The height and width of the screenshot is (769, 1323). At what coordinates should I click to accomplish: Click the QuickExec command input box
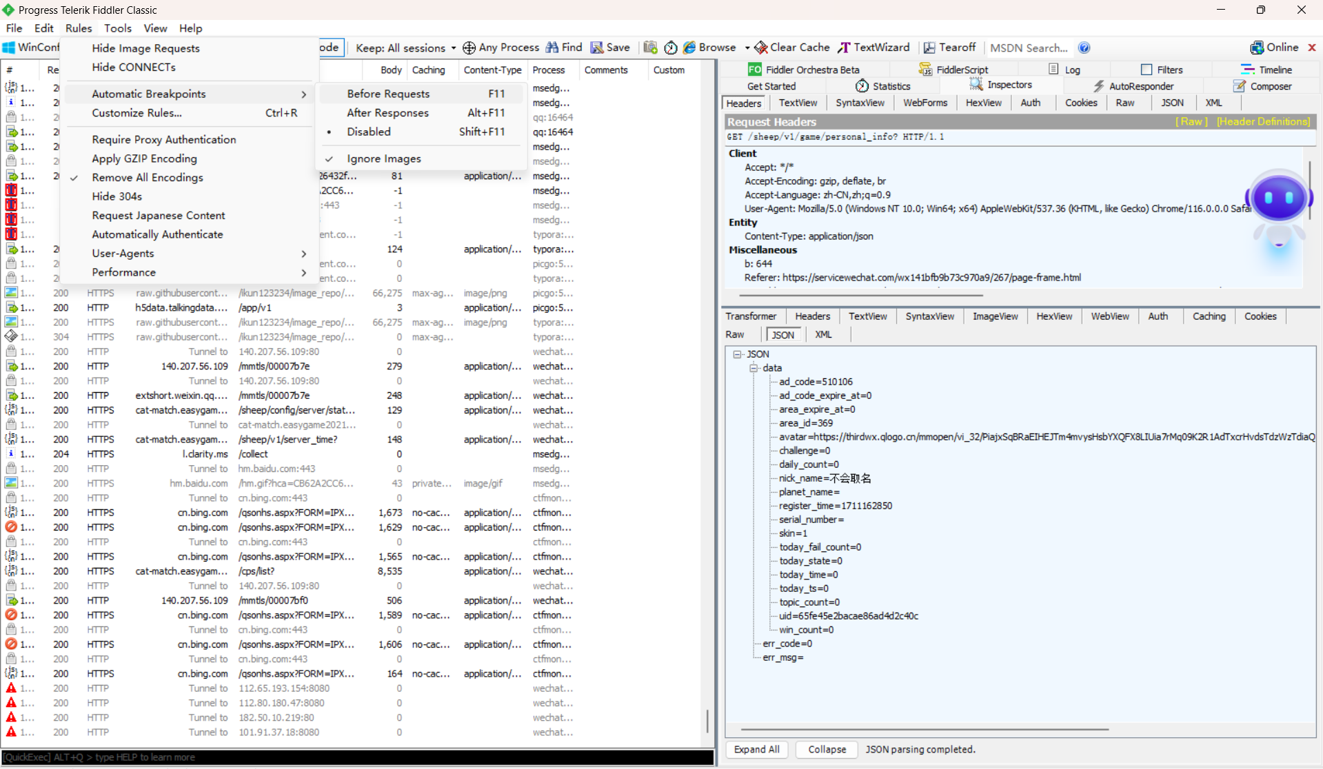tap(357, 757)
